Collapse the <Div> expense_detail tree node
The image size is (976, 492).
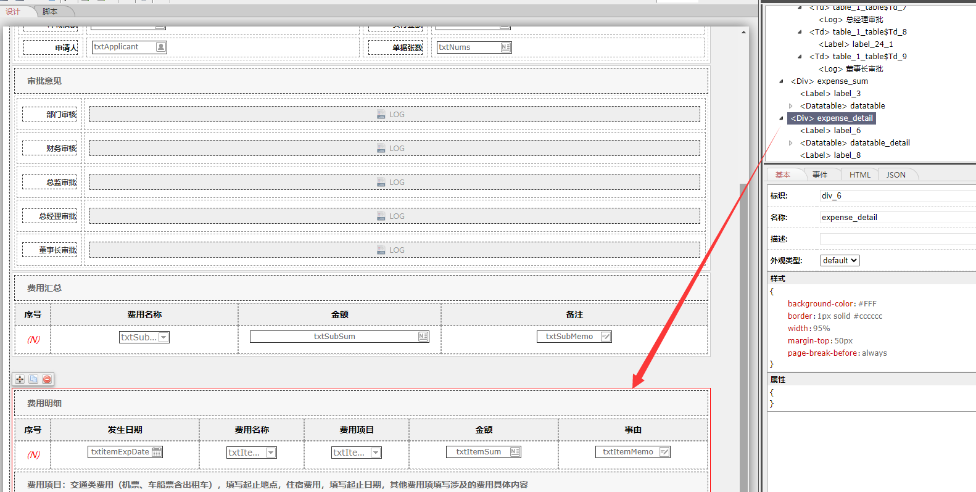point(782,118)
